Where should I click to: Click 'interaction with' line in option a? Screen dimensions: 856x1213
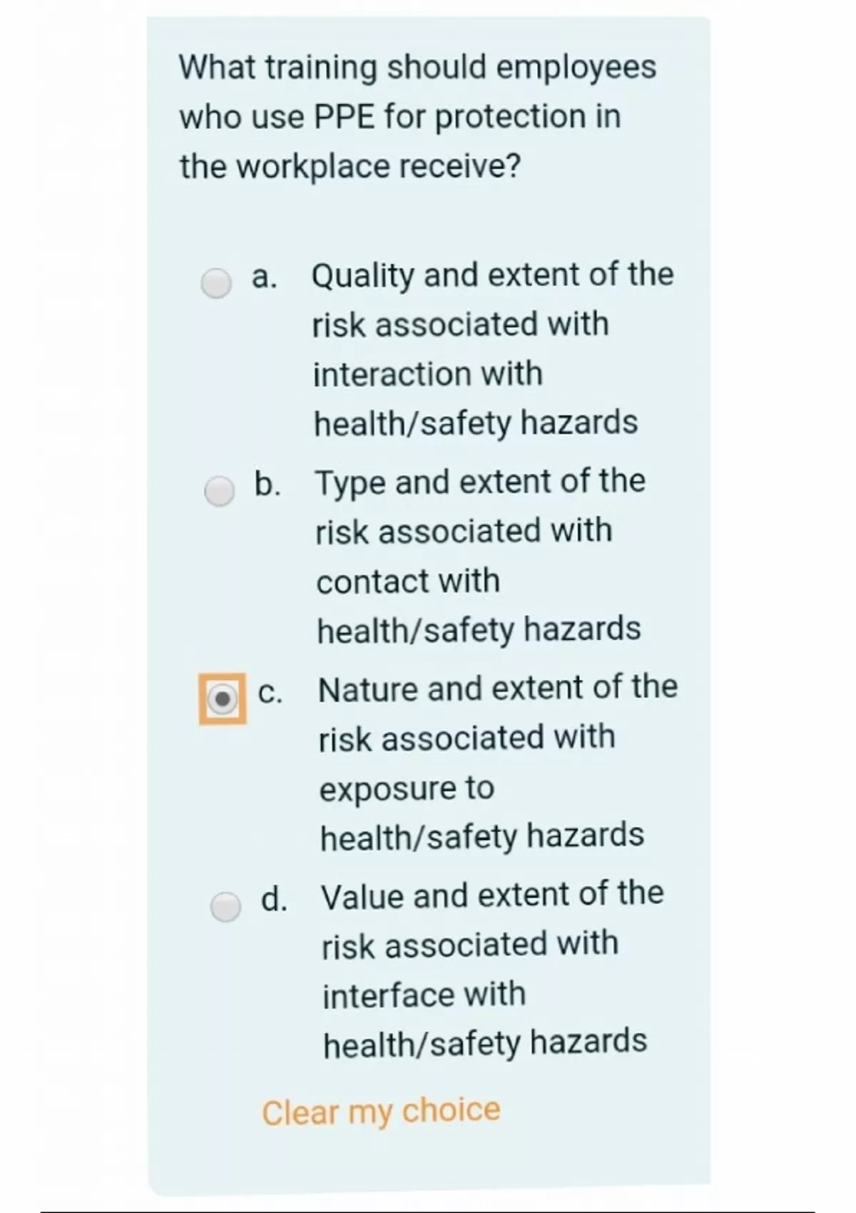point(428,373)
